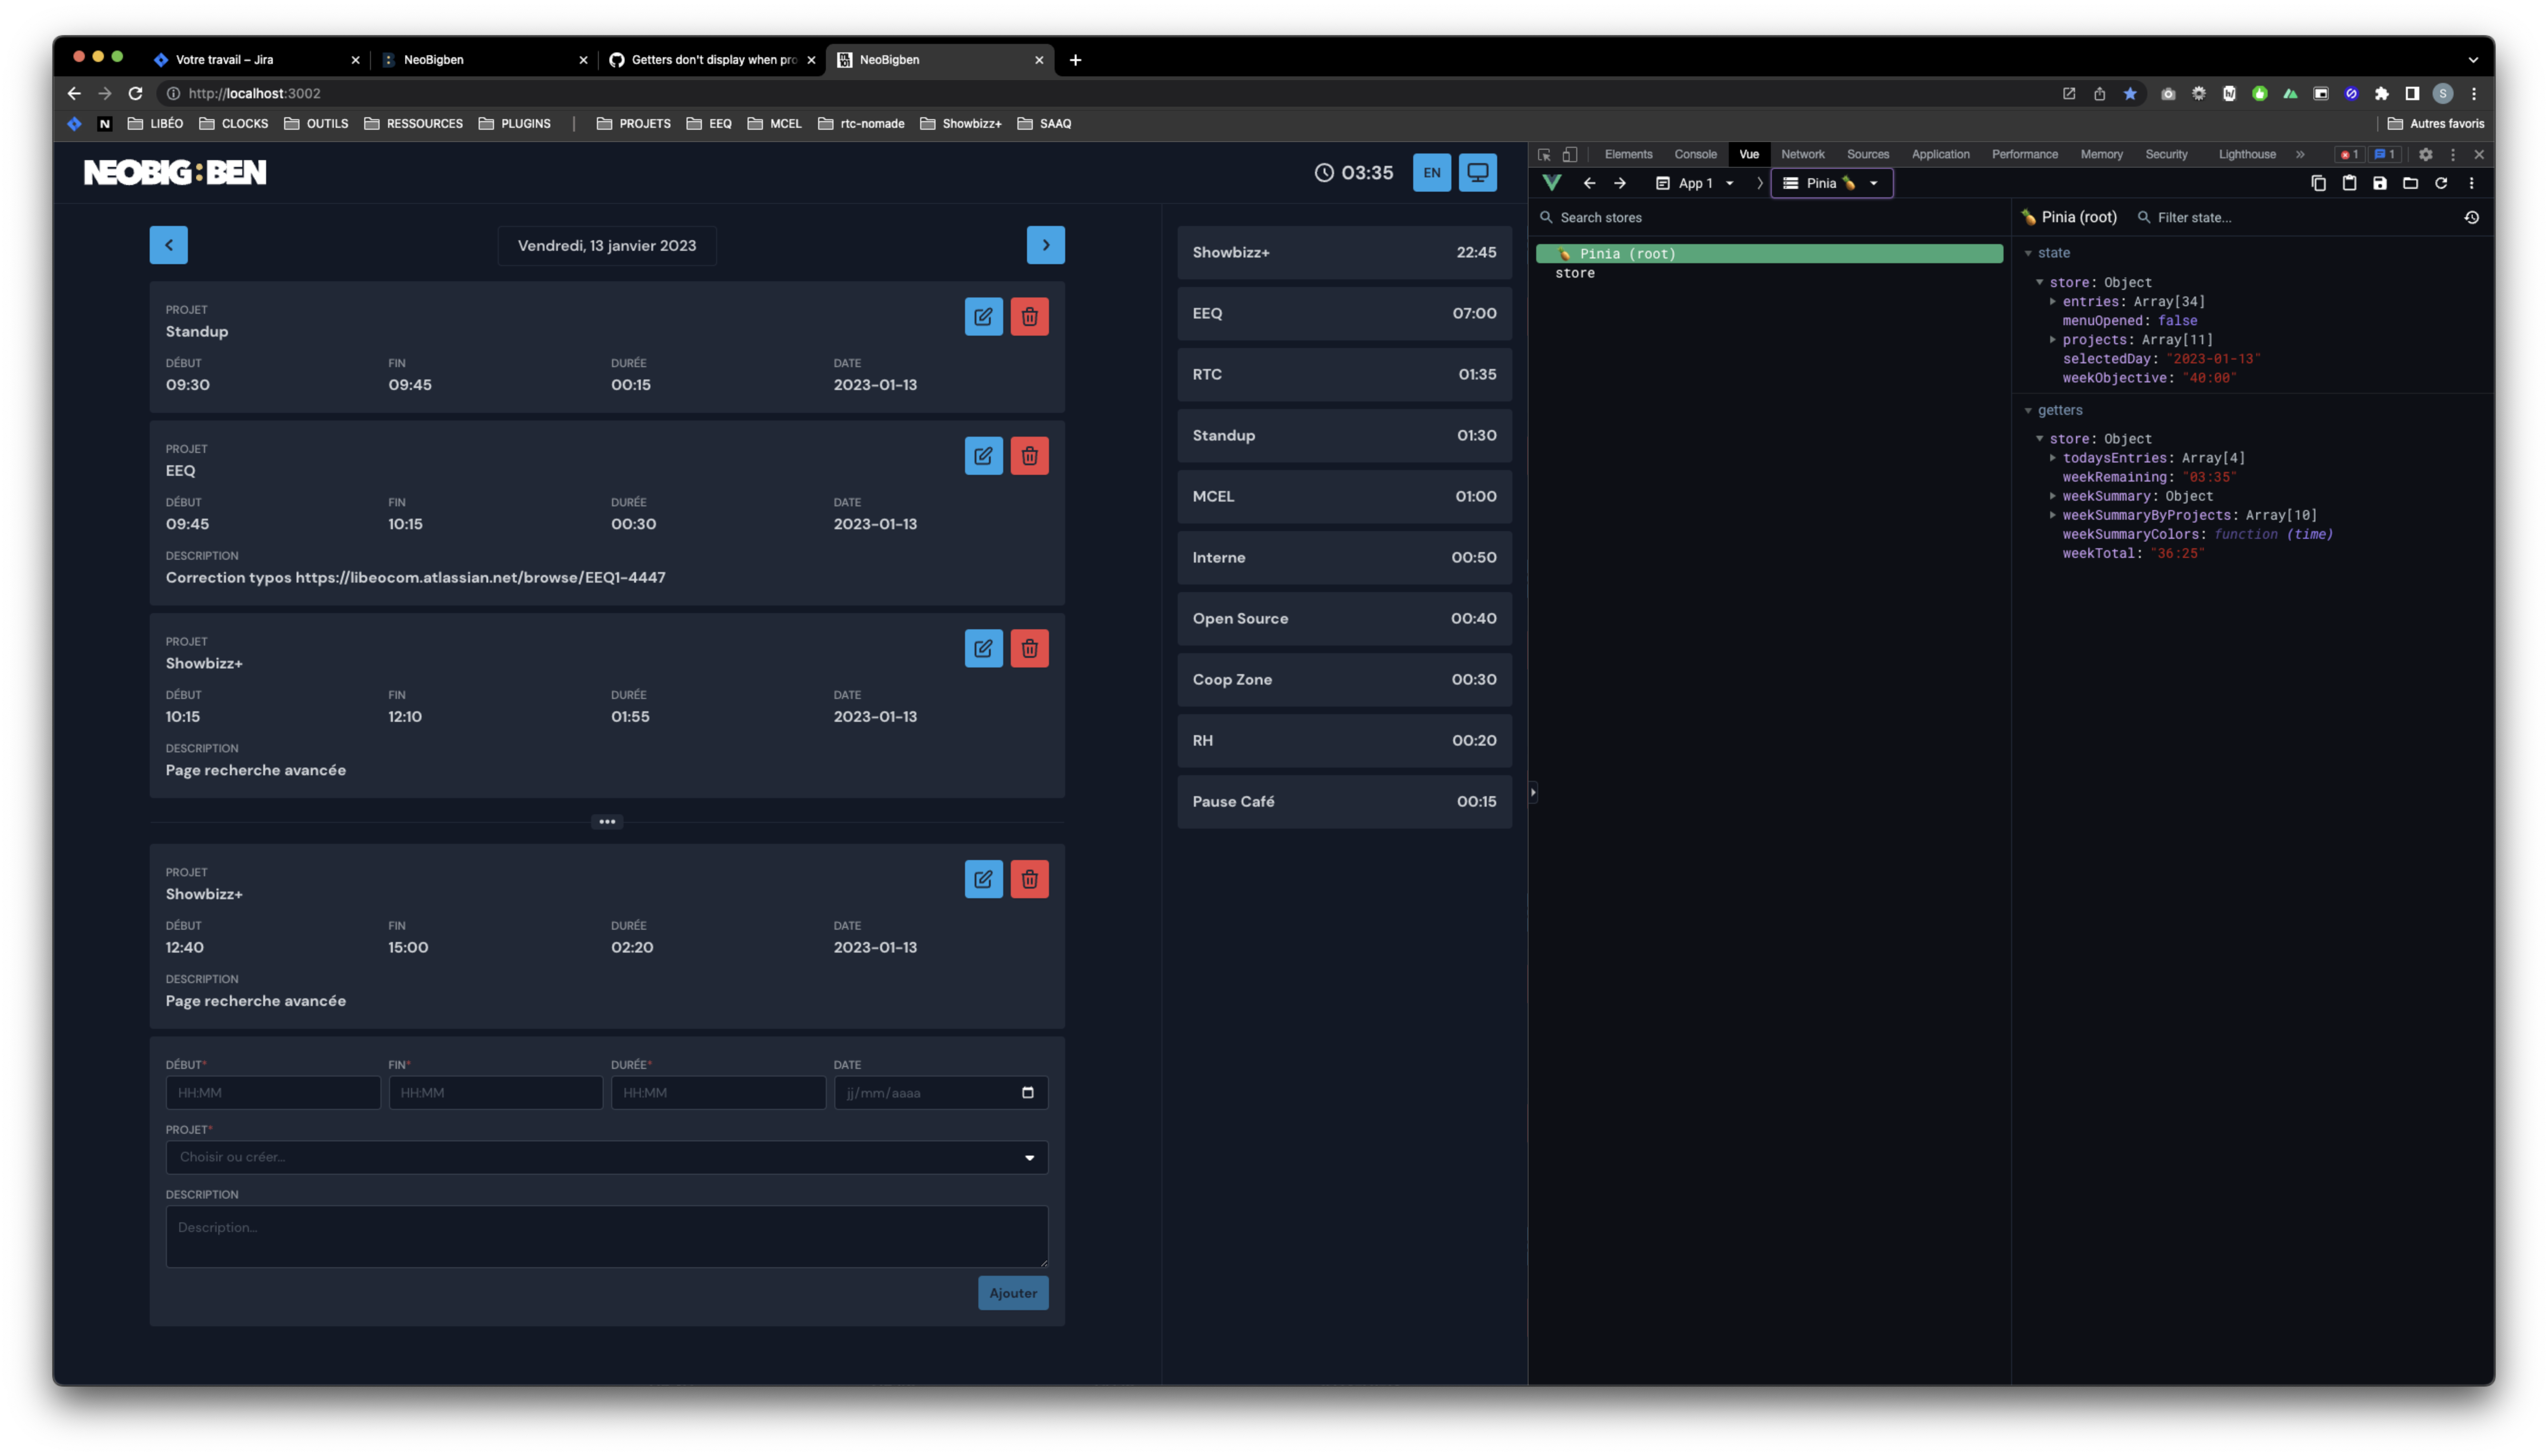
Task: Delete the Standup time entry
Action: (x=1029, y=316)
